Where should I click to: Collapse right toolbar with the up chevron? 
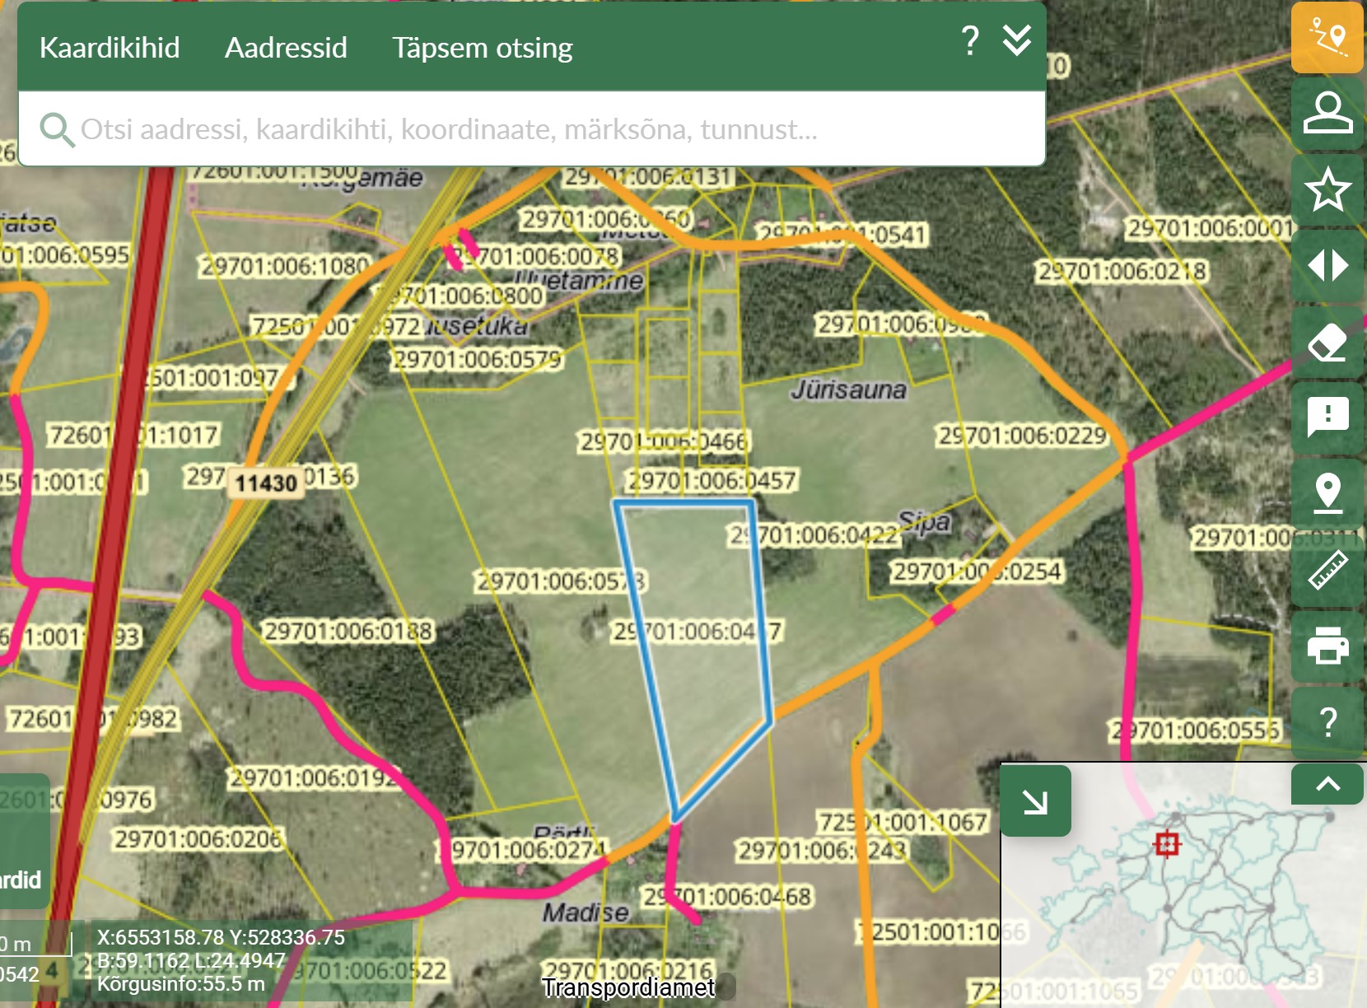click(1327, 784)
